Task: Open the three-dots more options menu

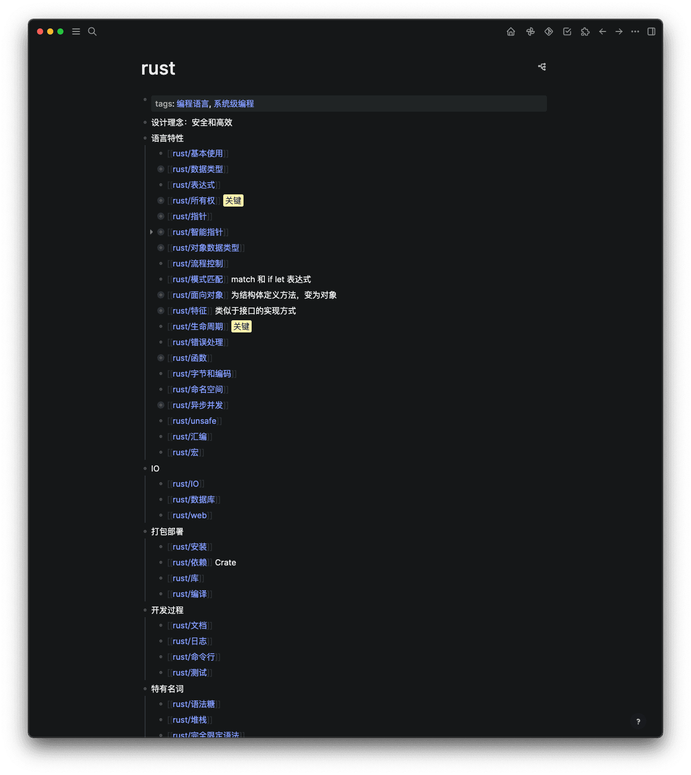Action: (x=635, y=31)
